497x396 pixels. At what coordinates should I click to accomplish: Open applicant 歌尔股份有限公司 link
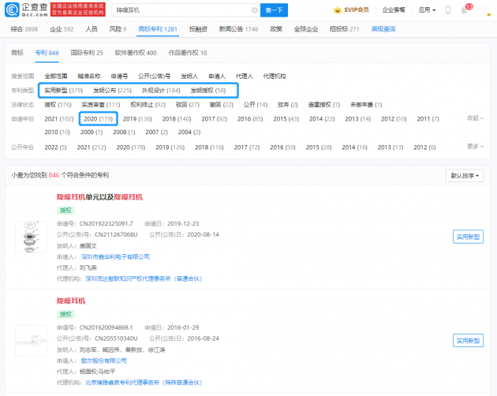tap(103, 361)
